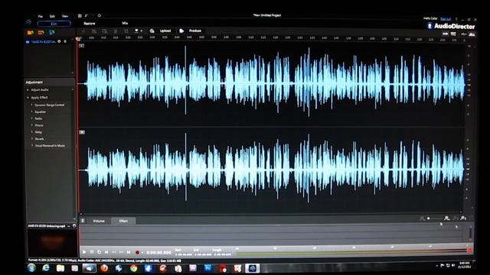Click the produce film icon
The width and height of the screenshot is (490, 275).
[x=181, y=31]
